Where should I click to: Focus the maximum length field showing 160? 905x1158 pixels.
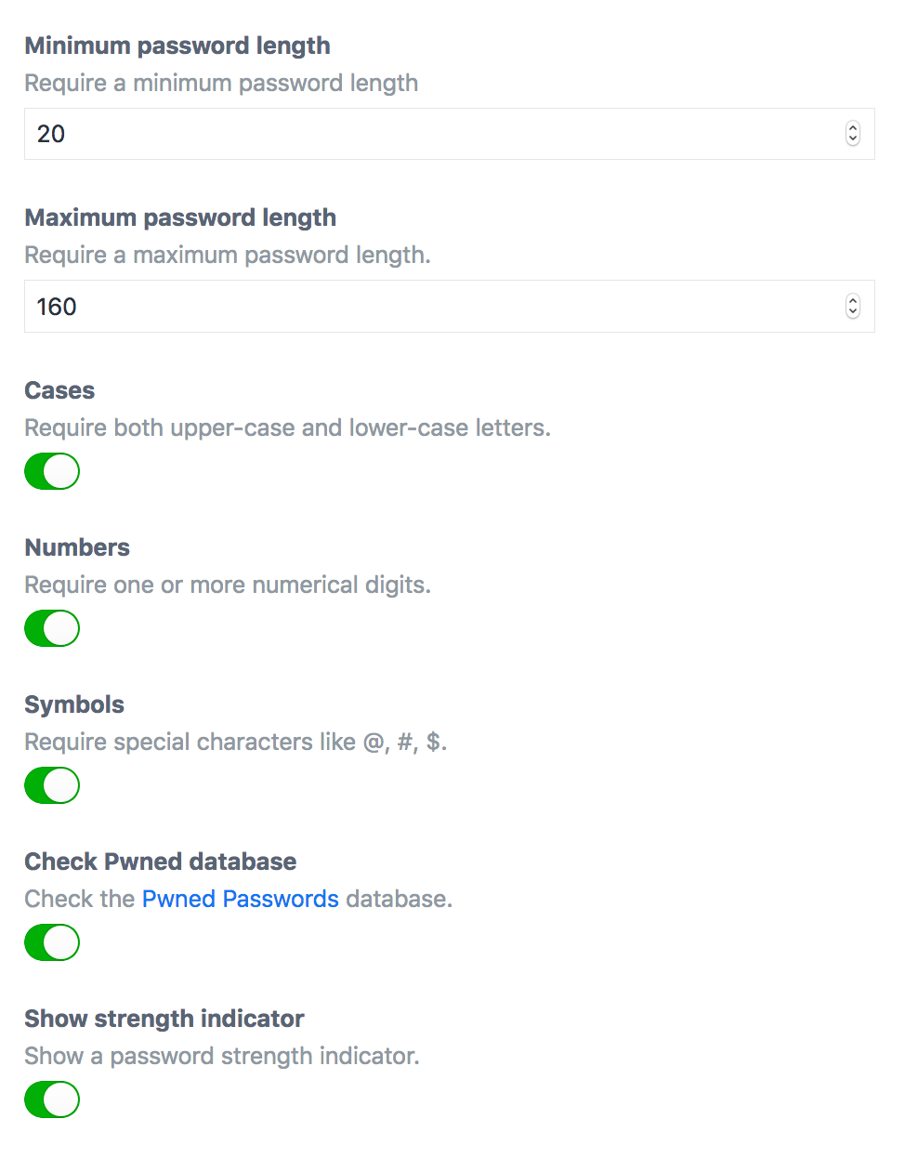[450, 307]
